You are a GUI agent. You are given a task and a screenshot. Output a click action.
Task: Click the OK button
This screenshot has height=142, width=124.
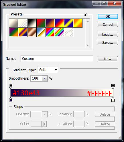click(108, 16)
